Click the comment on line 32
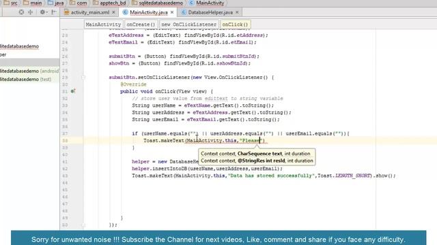Viewport: 437px width, 245px height. 208,98
